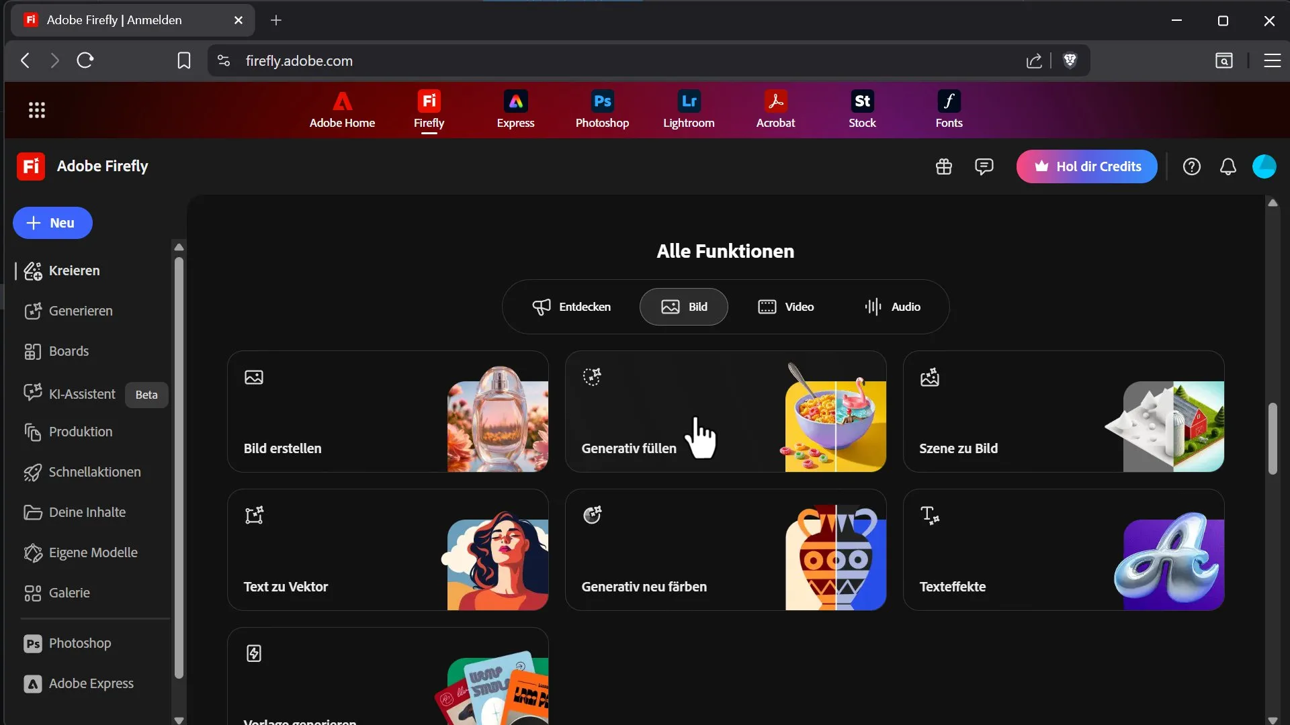Open Photoshop from the top app bar
Image resolution: width=1290 pixels, height=725 pixels.
602,110
